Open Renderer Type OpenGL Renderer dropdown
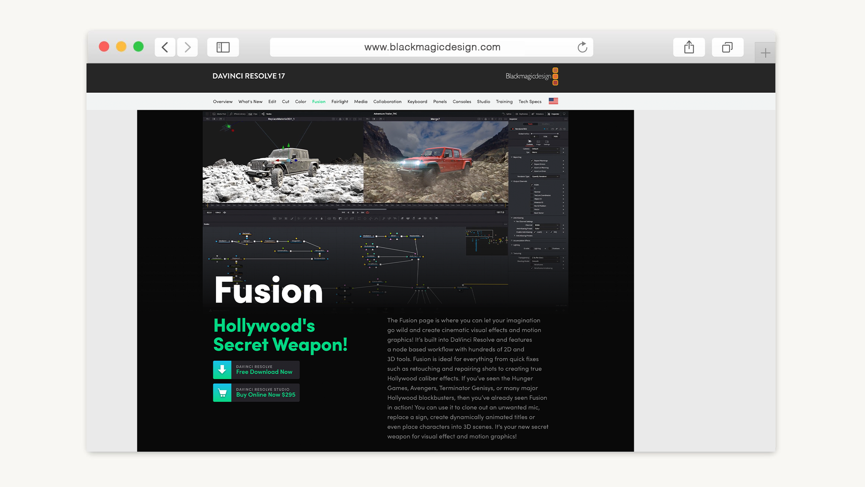 (545, 177)
